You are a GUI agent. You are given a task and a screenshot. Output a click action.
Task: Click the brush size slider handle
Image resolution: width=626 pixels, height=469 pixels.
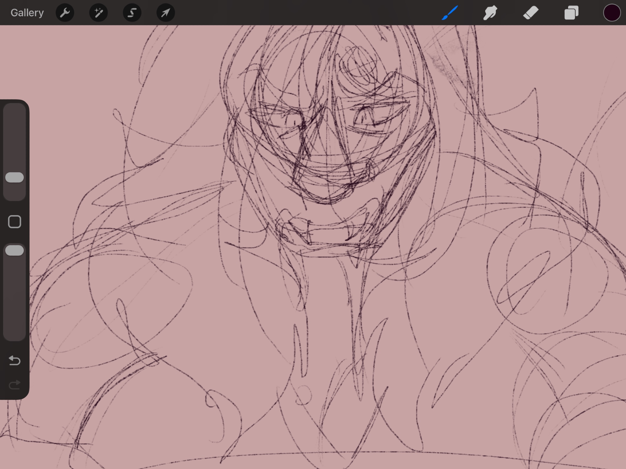coord(15,177)
